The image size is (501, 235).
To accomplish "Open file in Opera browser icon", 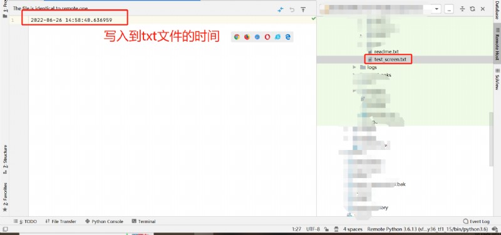I will pyautogui.click(x=267, y=37).
